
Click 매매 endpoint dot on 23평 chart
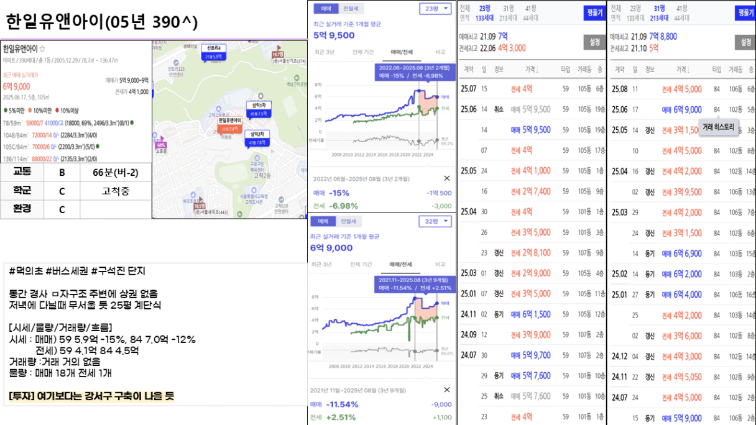[x=438, y=97]
